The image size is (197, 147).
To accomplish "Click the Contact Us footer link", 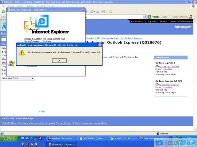I will tap(8, 118).
